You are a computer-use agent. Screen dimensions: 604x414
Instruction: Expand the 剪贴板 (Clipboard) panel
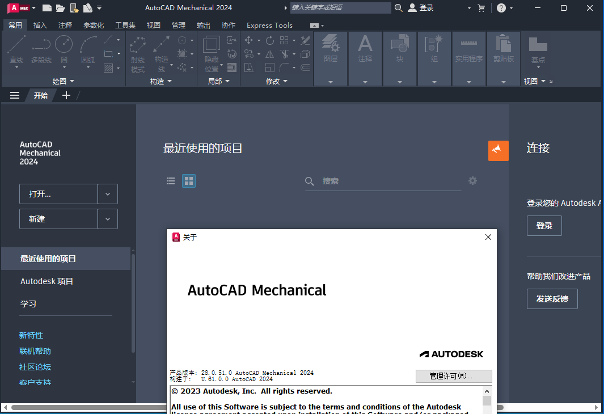tap(504, 82)
